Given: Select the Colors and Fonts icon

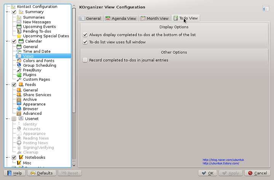Looking at the screenshot, I should pyautogui.click(x=19, y=61).
